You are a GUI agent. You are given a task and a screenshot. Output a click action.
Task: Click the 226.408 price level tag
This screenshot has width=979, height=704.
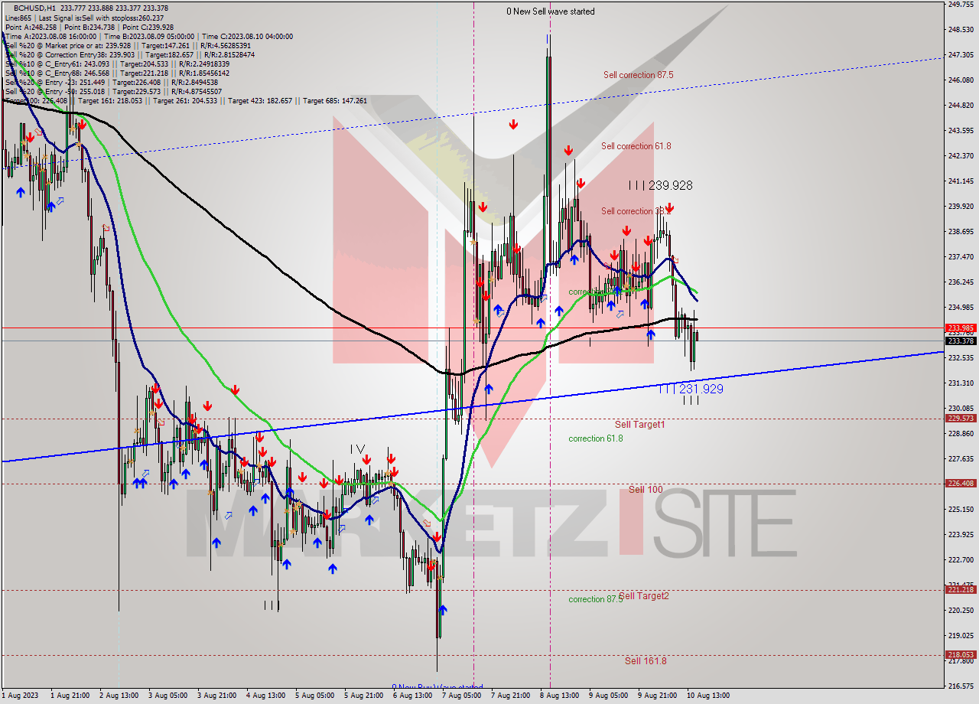click(961, 484)
